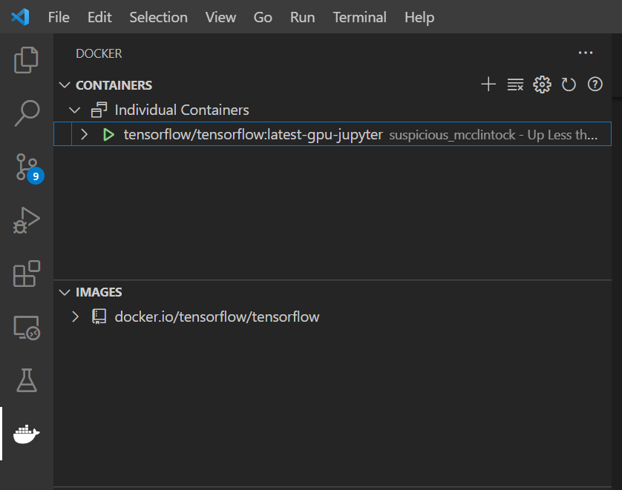The image size is (622, 490).
Task: Click the DOCKER panel title
Action: pyautogui.click(x=99, y=53)
